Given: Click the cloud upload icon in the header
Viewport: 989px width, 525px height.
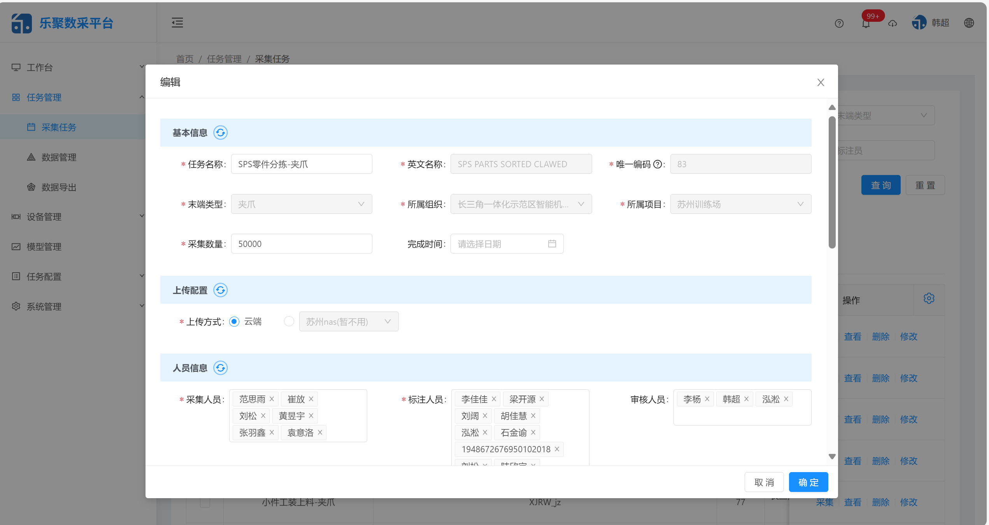Looking at the screenshot, I should (x=893, y=23).
